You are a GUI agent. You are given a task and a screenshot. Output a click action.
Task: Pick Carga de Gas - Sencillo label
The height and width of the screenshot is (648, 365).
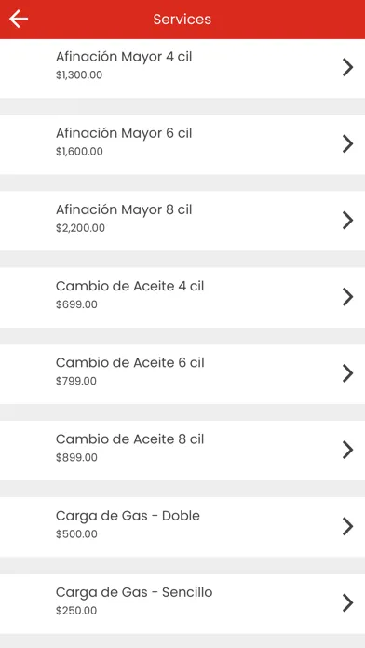pyautogui.click(x=134, y=592)
